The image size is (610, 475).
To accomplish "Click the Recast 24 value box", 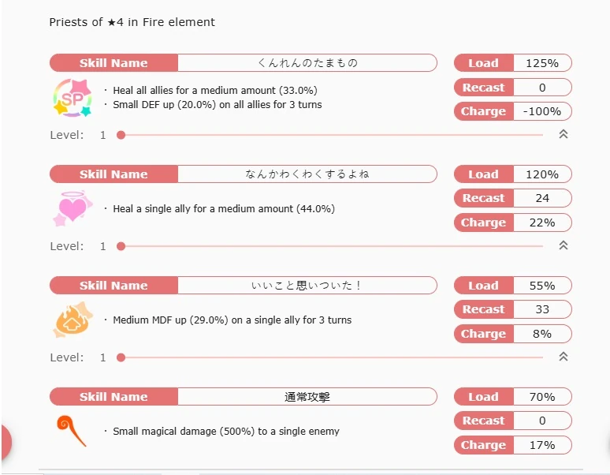I will [x=542, y=198].
